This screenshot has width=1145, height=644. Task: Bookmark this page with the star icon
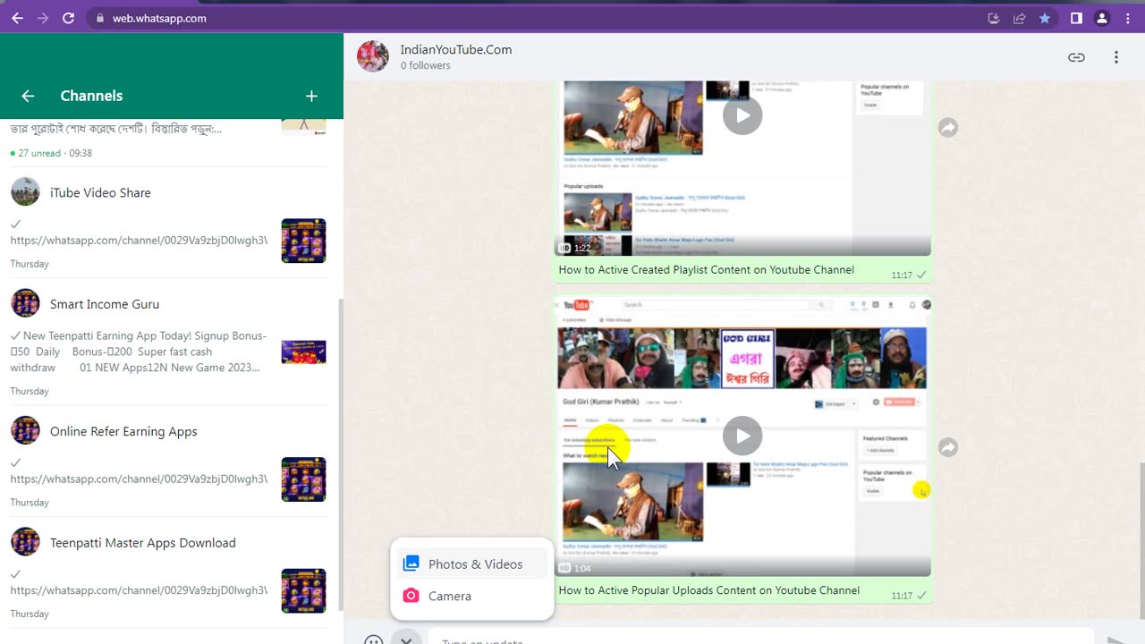coord(1044,18)
